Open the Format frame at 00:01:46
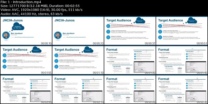 pos(182,60)
